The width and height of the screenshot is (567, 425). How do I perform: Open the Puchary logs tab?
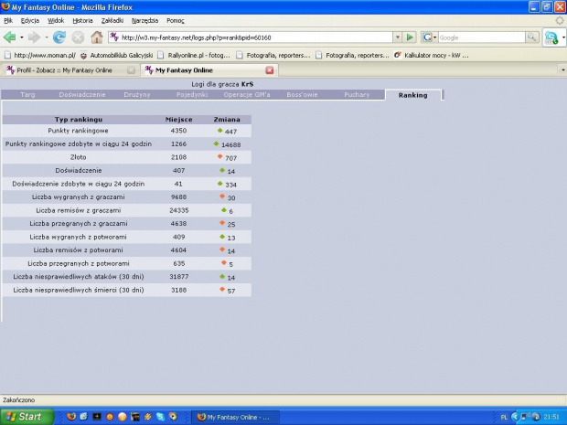(357, 95)
